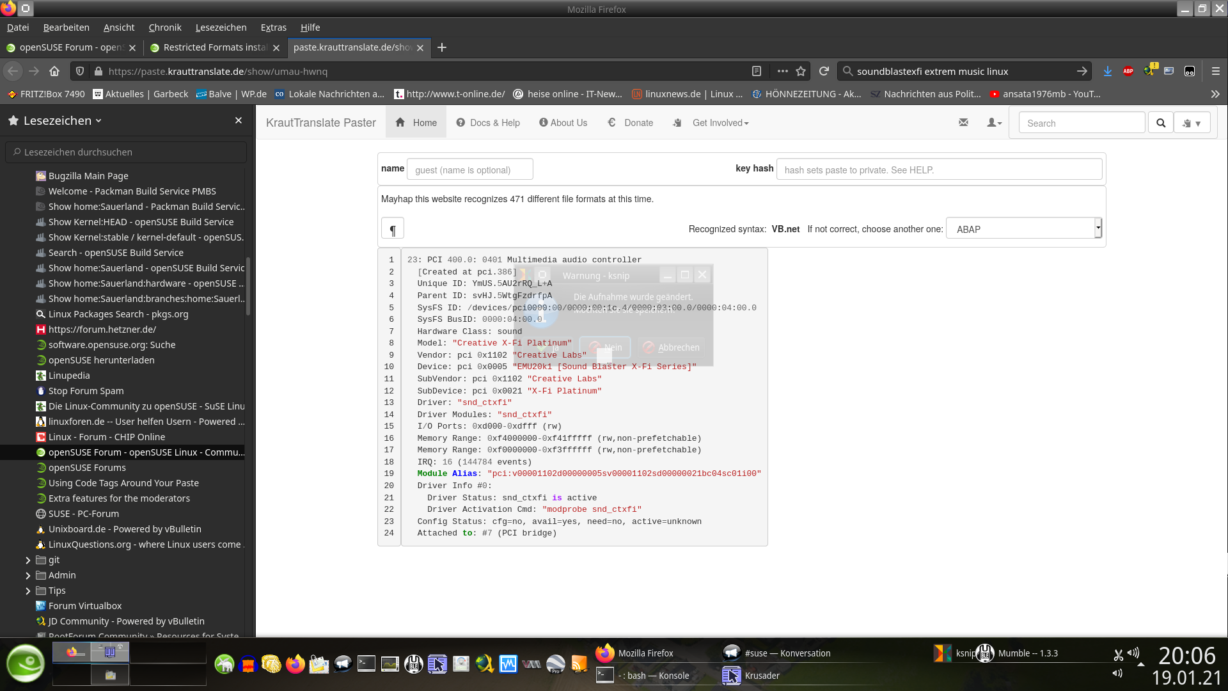The width and height of the screenshot is (1228, 691).
Task: Click Nein in the ksnip warning dialog
Action: (605, 347)
